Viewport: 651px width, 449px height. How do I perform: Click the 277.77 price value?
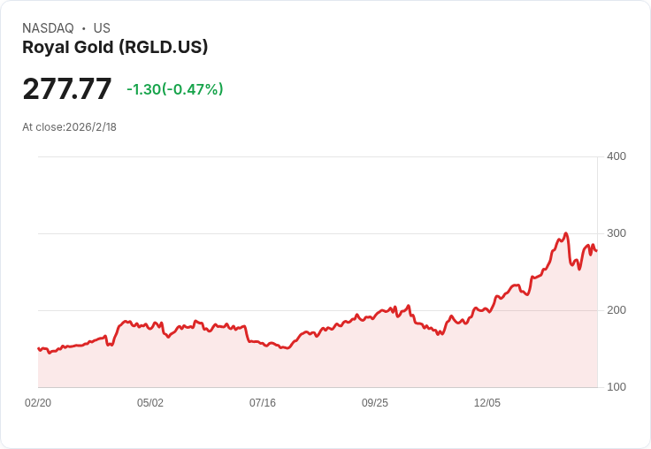point(67,88)
